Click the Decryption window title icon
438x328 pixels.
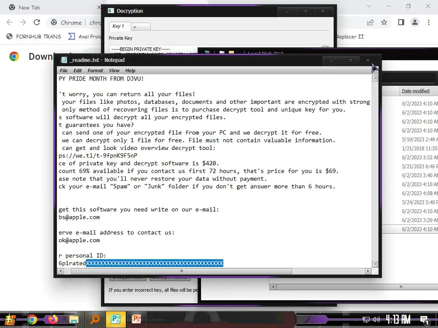click(x=111, y=11)
